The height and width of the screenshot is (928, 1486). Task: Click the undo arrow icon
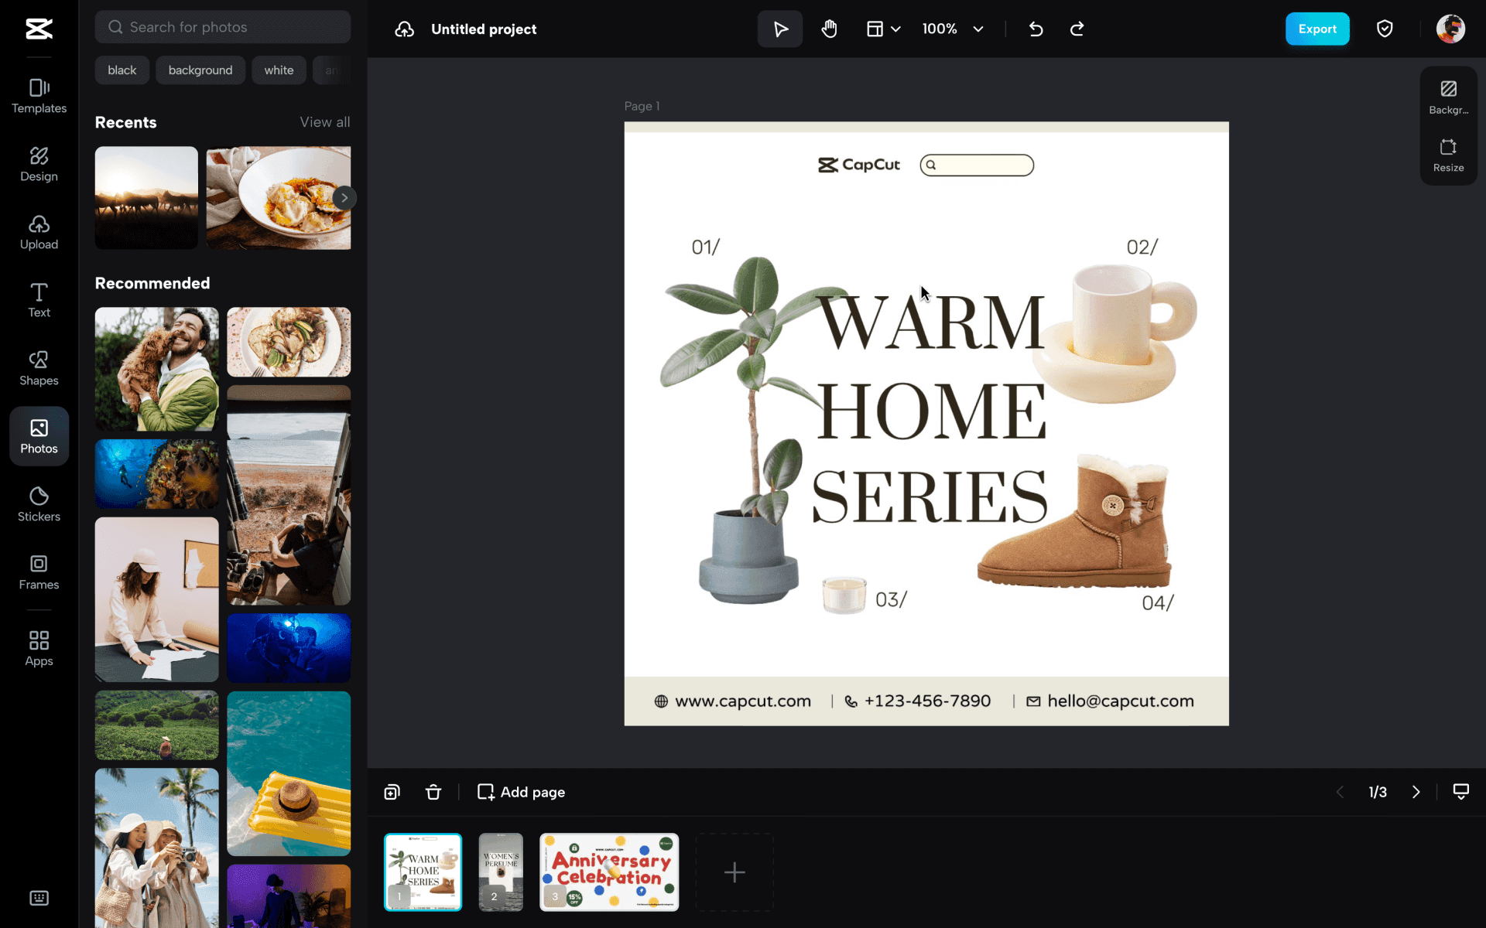[1036, 29]
